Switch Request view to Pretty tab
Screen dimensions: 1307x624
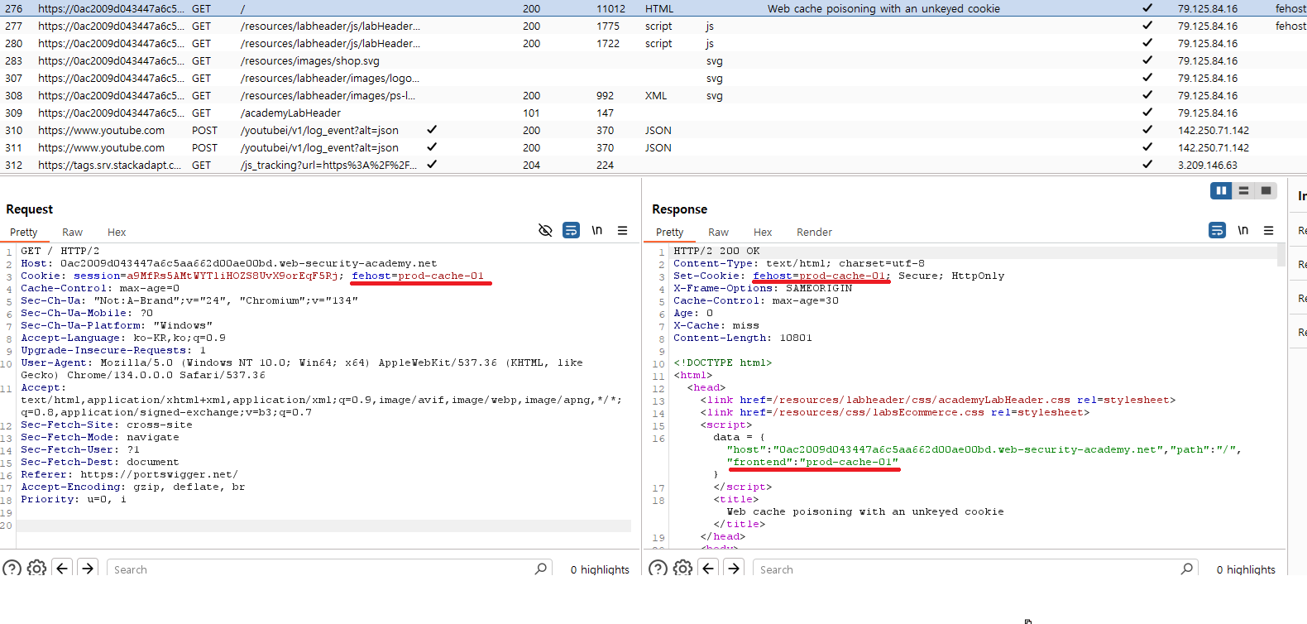(24, 233)
